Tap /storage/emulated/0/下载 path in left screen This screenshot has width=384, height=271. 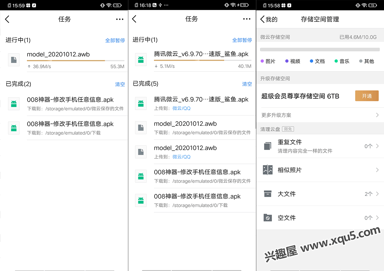click(x=73, y=133)
